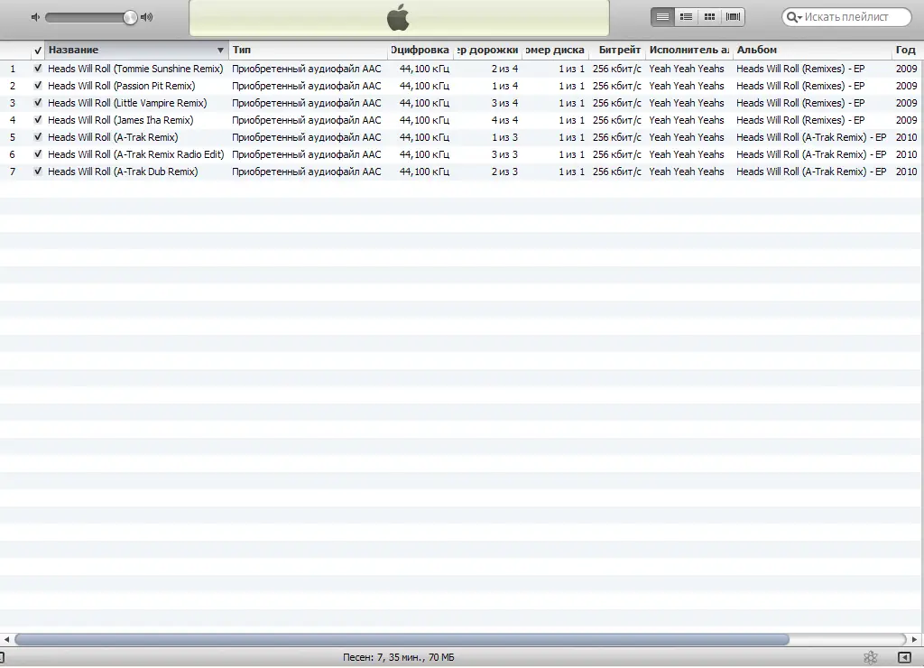924x668 pixels.
Task: Click the mute speaker icon
Action: coord(35,17)
